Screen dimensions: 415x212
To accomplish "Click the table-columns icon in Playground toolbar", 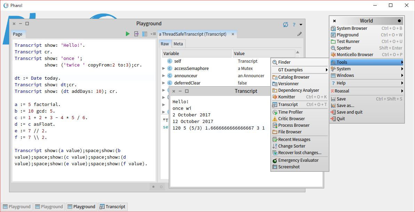I will point(145,34).
